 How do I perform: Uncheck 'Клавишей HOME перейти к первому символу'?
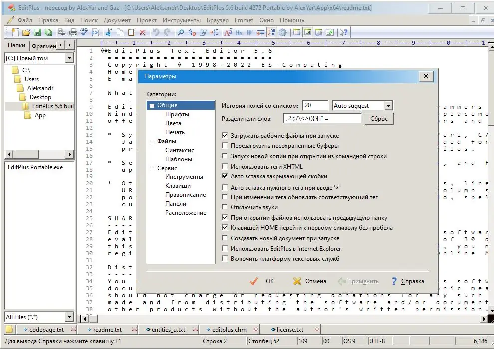click(x=225, y=228)
